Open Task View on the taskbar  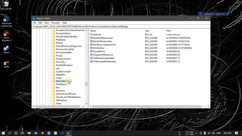22,133
